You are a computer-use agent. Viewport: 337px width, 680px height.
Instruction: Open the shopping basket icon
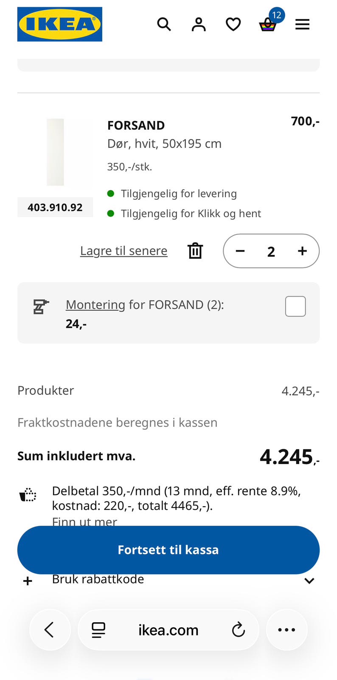tap(268, 25)
